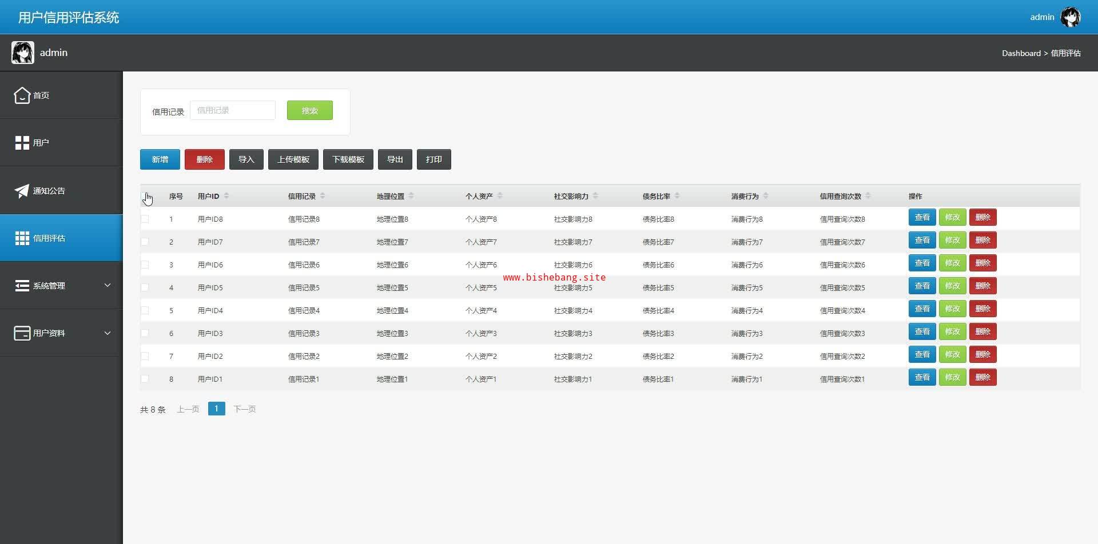Select the checkbox for row 5
The height and width of the screenshot is (544, 1098).
145,310
